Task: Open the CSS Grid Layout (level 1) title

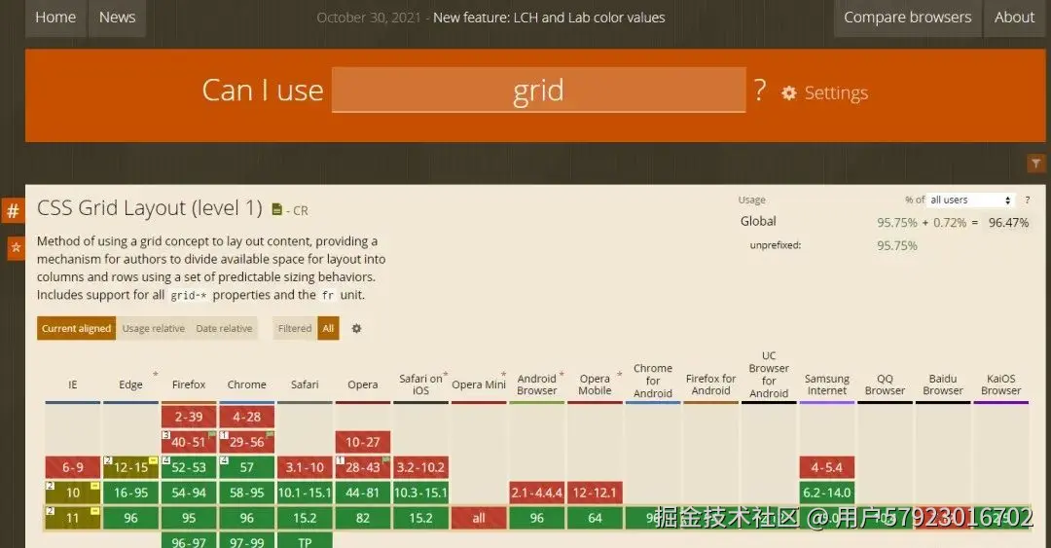Action: pos(150,208)
